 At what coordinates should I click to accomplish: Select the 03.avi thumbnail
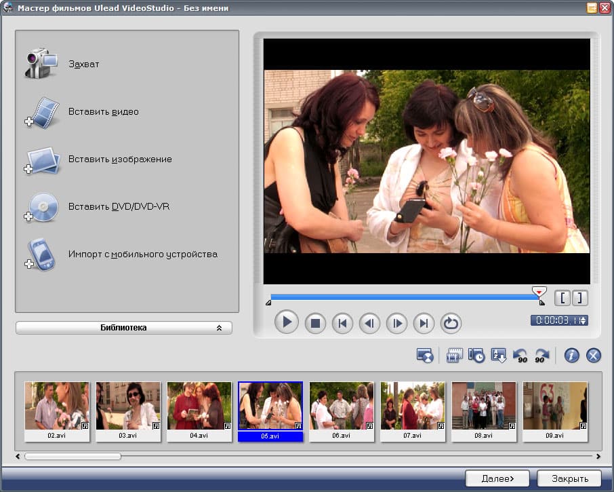point(128,406)
